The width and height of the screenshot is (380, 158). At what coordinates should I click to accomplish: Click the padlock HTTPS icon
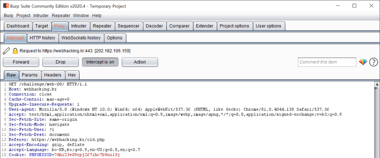point(15,51)
